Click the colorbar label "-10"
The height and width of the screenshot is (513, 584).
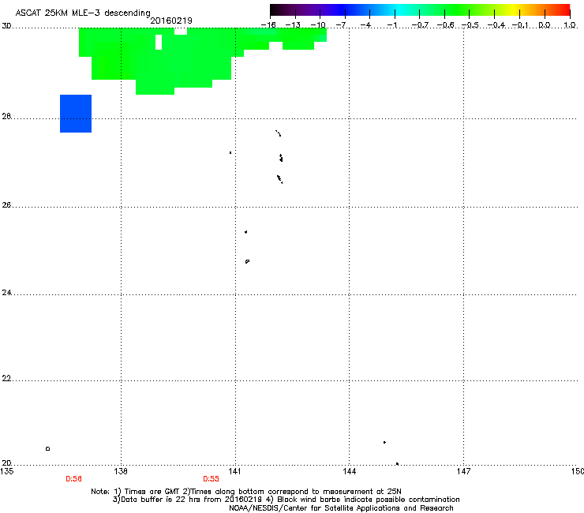[318, 25]
